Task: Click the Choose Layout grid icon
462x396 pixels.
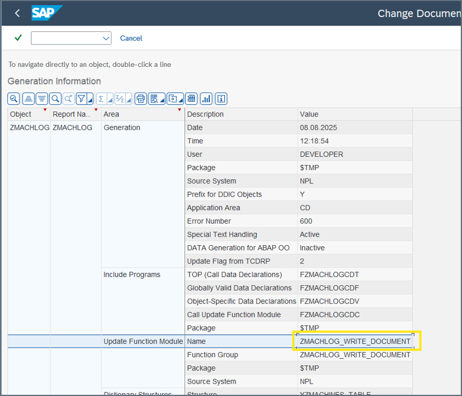Action: pos(191,99)
